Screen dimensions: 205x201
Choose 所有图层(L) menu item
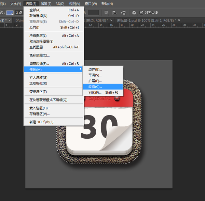[54, 35]
